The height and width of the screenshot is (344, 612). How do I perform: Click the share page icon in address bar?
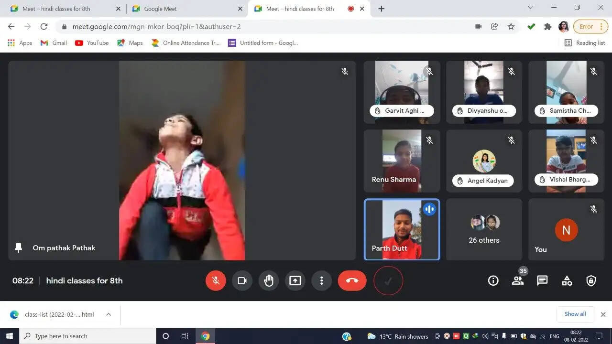[495, 27]
